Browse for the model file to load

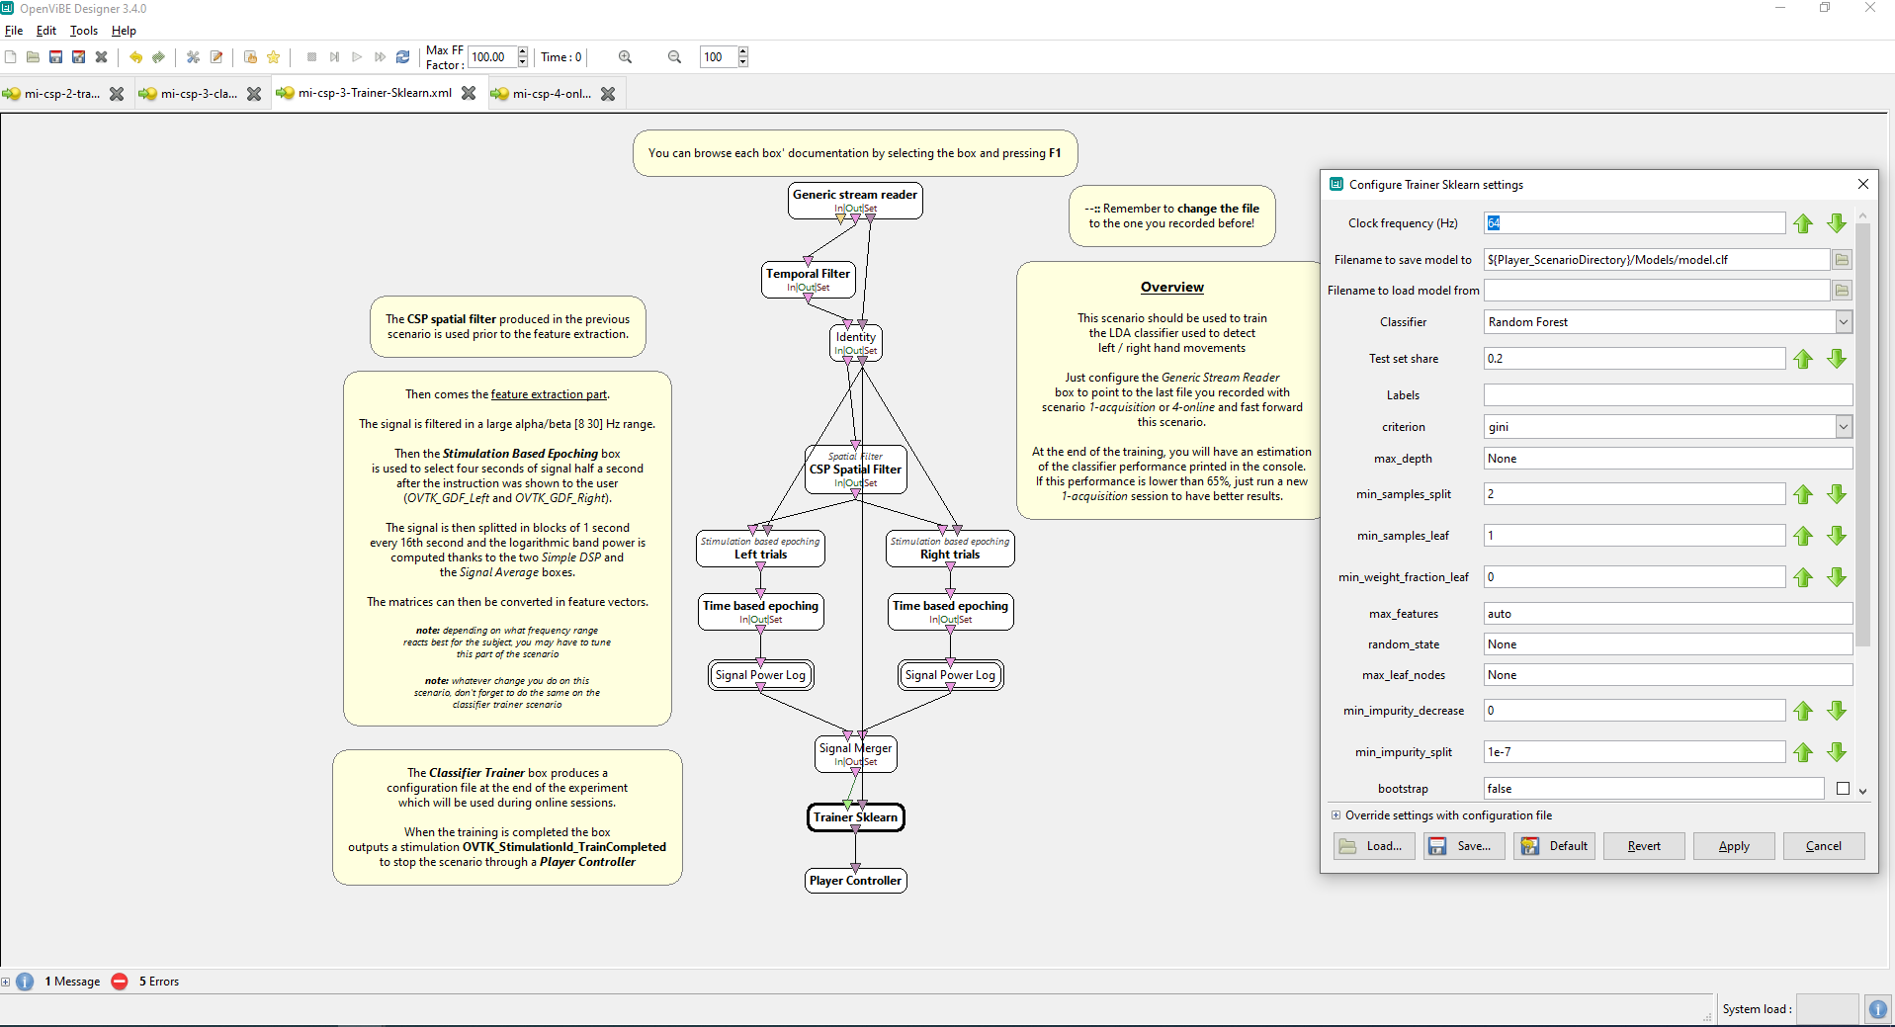coord(1842,291)
